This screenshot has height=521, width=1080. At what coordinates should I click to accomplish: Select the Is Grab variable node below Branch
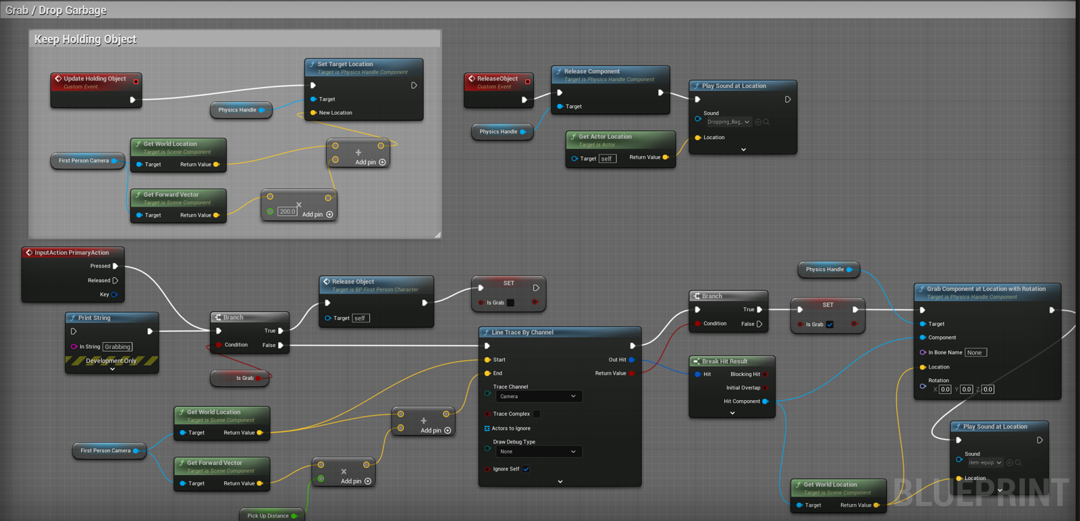[240, 378]
